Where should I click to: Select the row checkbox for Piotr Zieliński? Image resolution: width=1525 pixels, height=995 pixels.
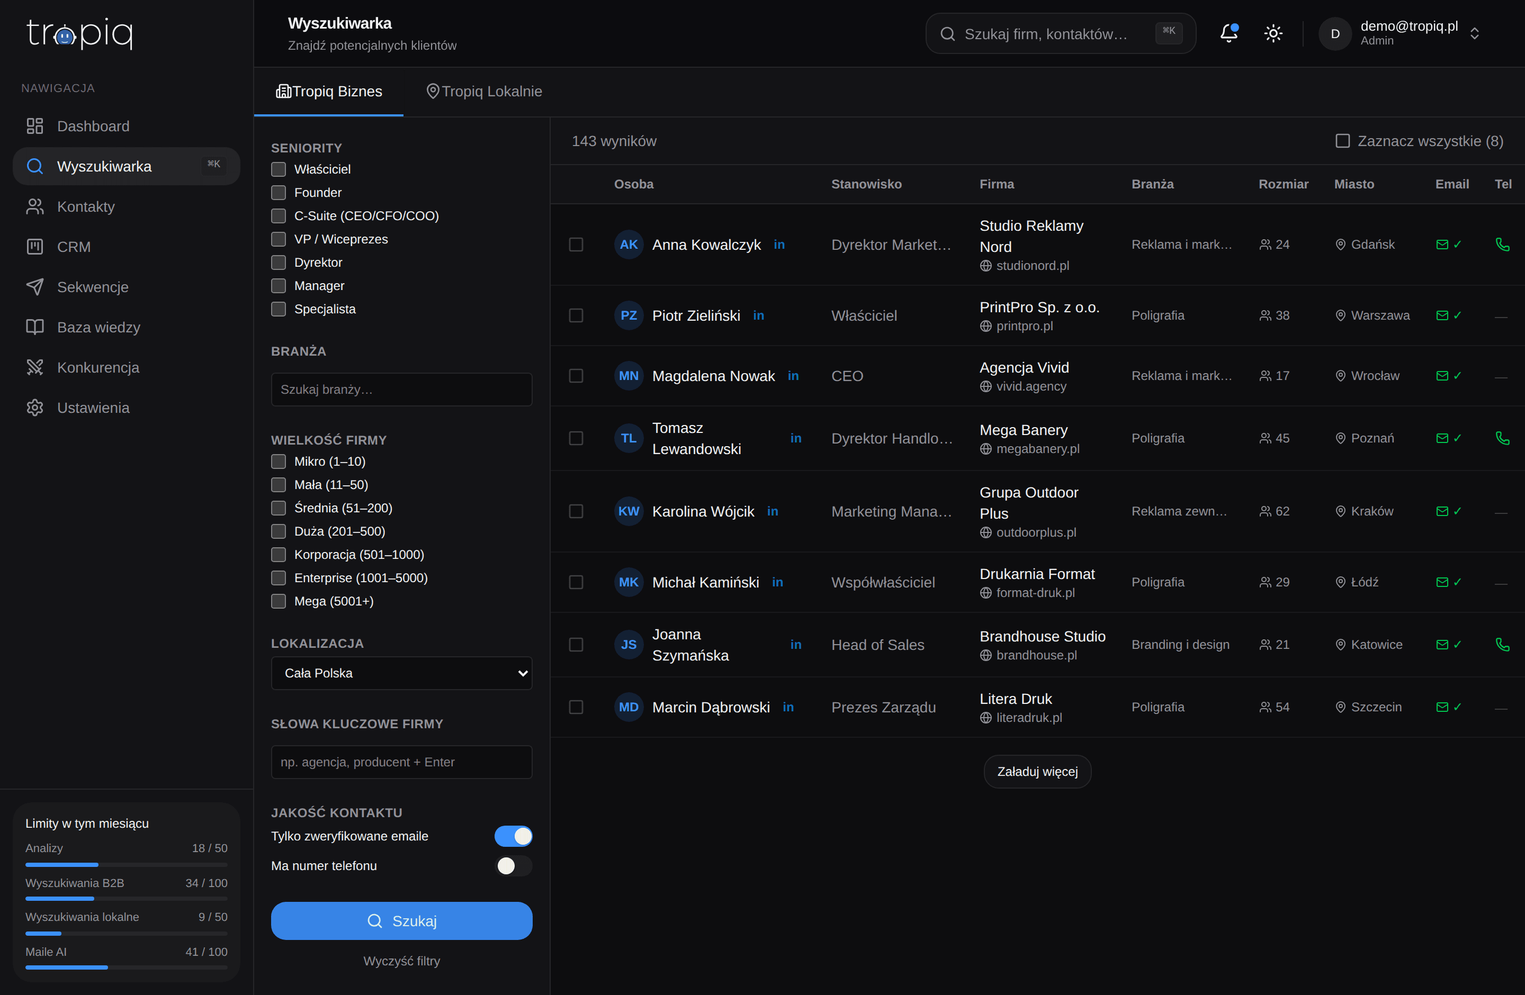pos(576,315)
